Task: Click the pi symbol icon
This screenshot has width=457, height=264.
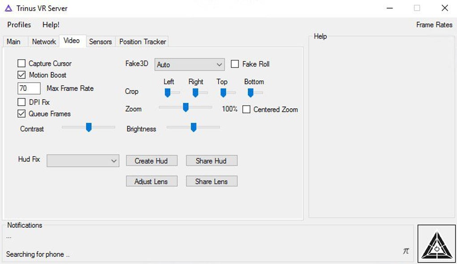Action: 406,251
